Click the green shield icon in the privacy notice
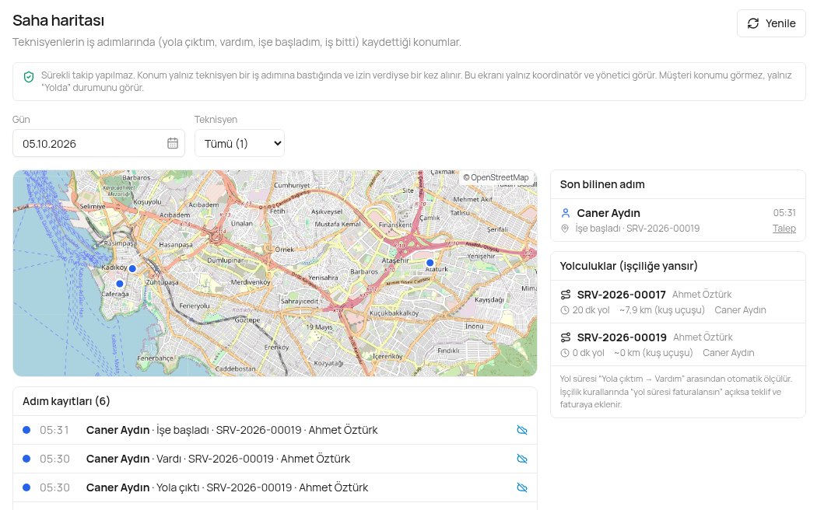 pyautogui.click(x=29, y=77)
